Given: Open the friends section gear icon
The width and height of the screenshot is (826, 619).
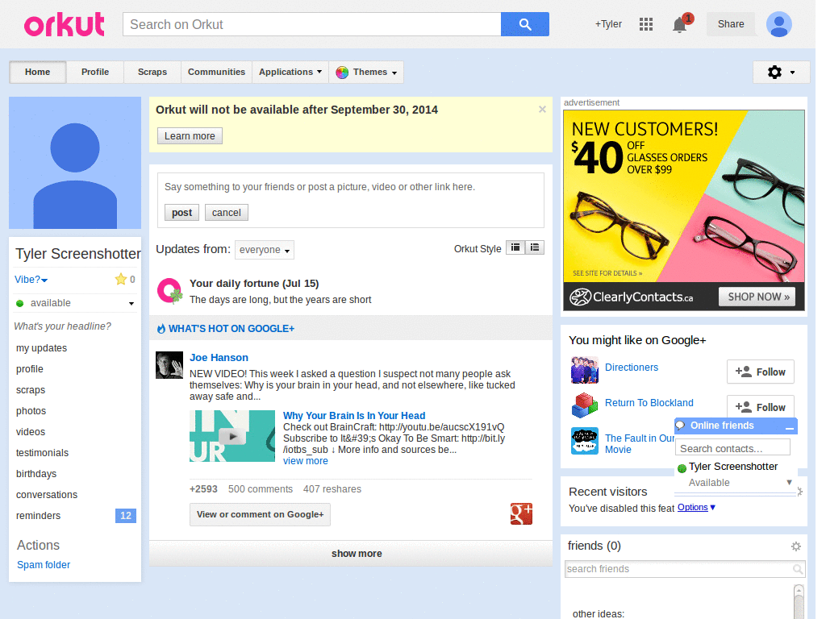Looking at the screenshot, I should [796, 546].
